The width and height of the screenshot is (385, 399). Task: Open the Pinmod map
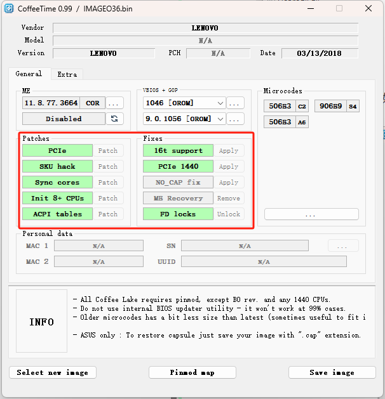click(x=192, y=372)
